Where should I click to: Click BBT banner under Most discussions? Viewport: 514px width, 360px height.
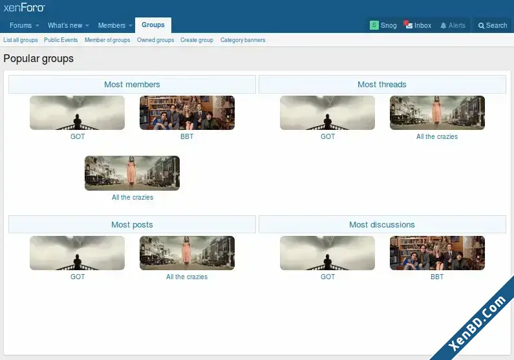pyautogui.click(x=437, y=253)
